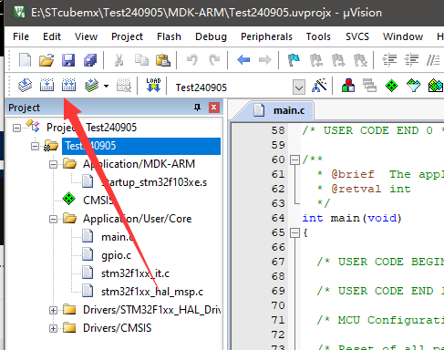Image resolution: width=444 pixels, height=350 pixels.
Task: Open Options for Target magic wand
Action: pos(319,86)
